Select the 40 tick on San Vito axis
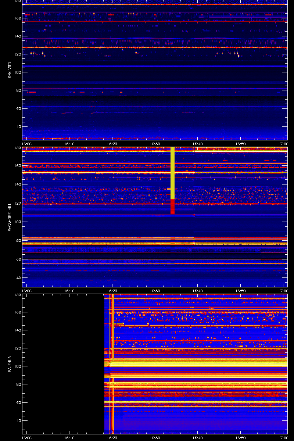The height and width of the screenshot is (441, 294). 18,127
